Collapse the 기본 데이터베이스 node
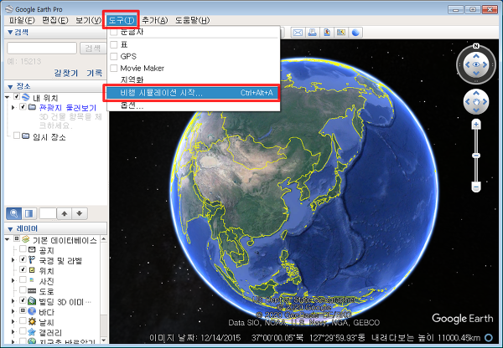The height and width of the screenshot is (348, 503). pyautogui.click(x=8, y=239)
